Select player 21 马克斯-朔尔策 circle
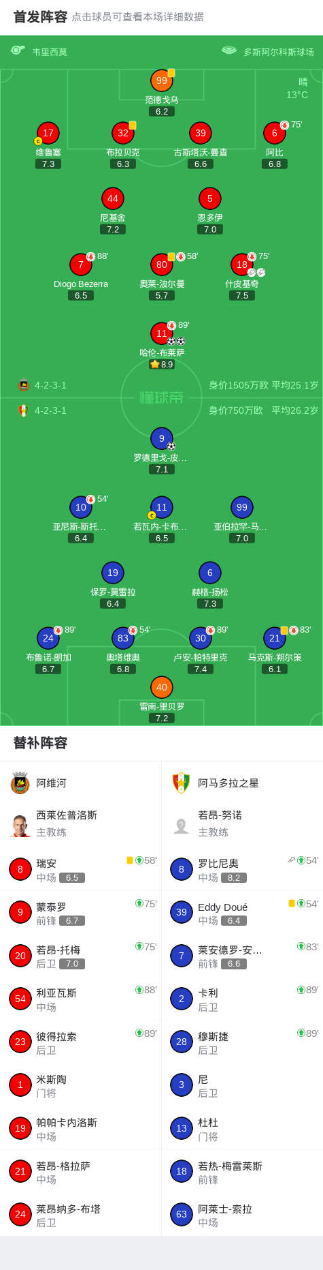 point(275,638)
